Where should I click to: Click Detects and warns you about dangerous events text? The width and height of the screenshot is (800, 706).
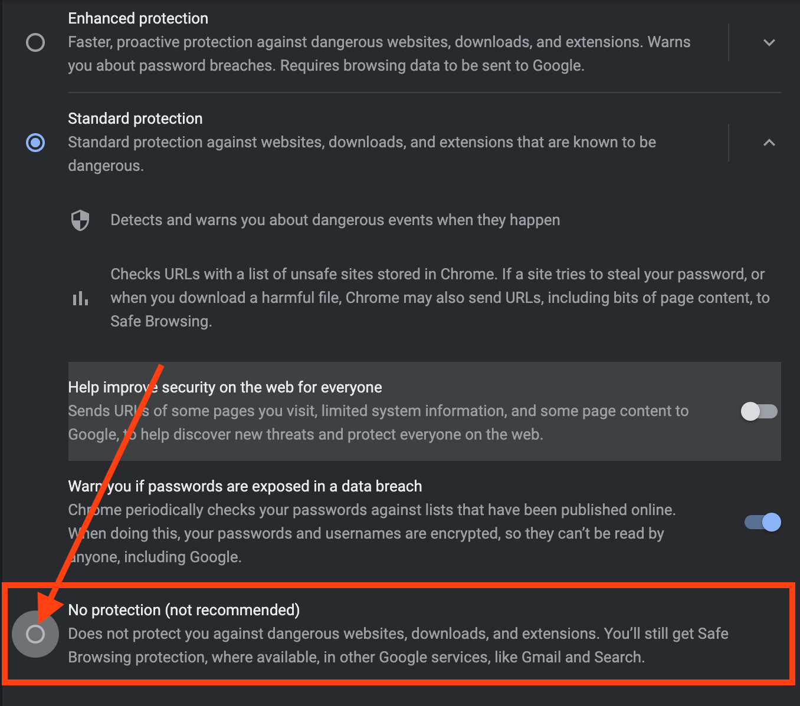[335, 220]
